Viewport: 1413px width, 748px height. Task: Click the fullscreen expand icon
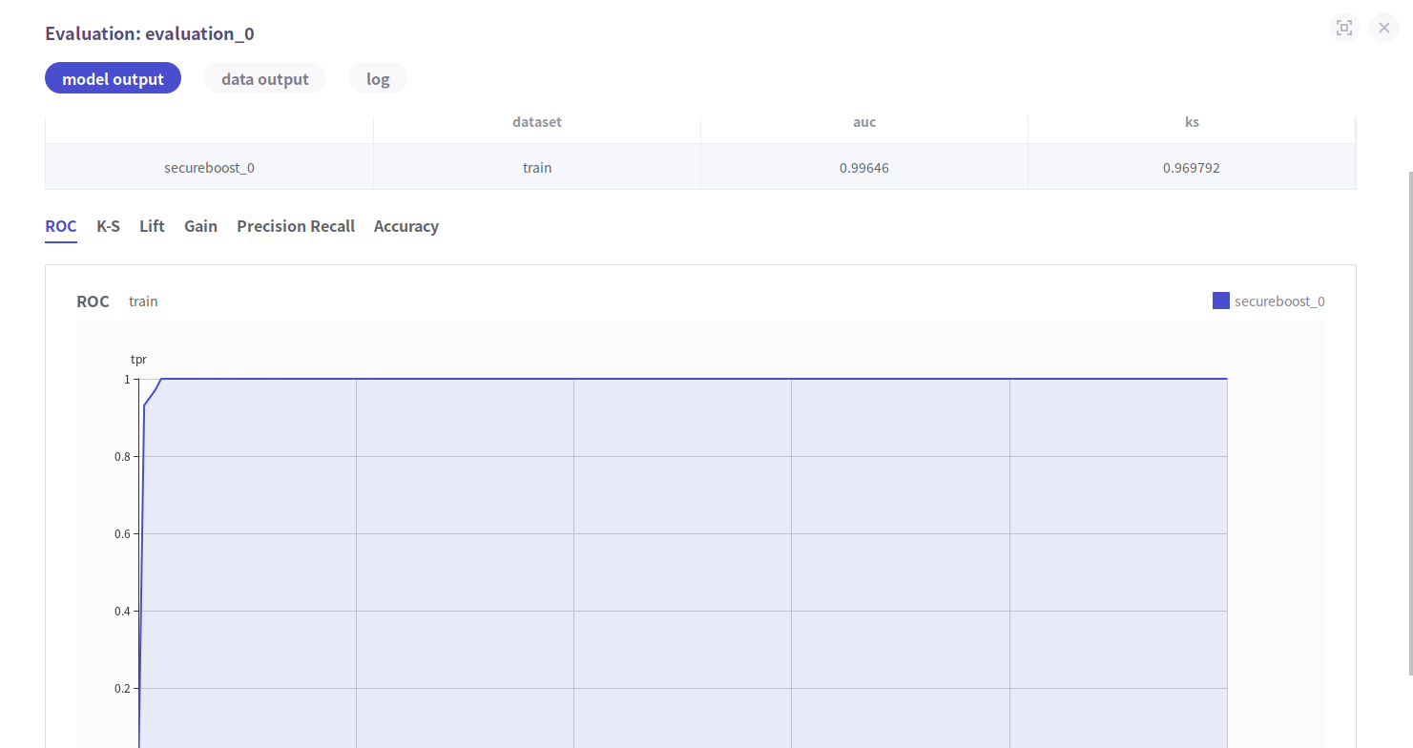tap(1344, 28)
